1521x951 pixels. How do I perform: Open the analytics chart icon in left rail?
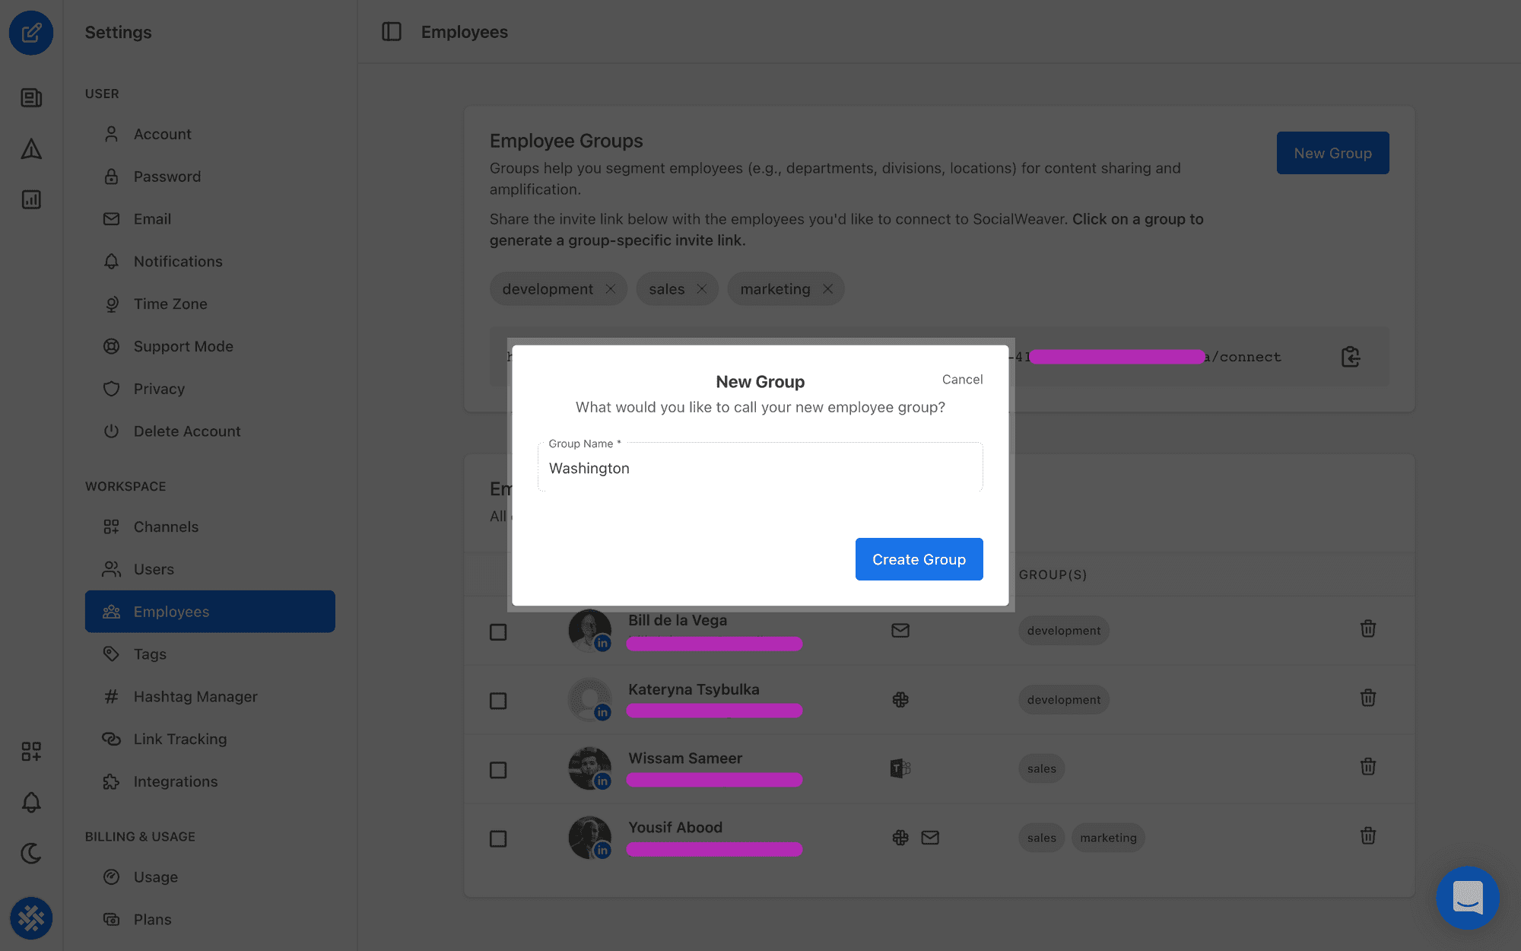coord(31,199)
